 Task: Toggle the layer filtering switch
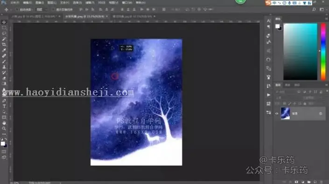(327, 91)
